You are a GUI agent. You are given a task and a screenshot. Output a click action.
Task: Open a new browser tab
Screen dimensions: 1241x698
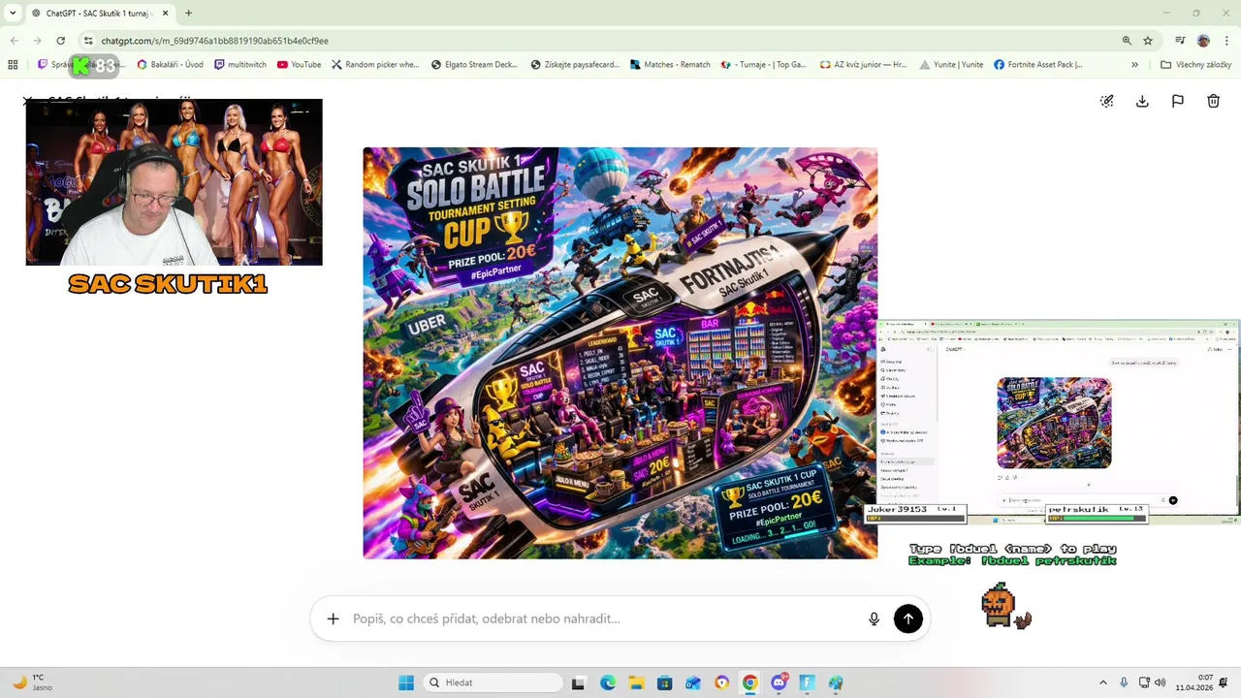188,14
